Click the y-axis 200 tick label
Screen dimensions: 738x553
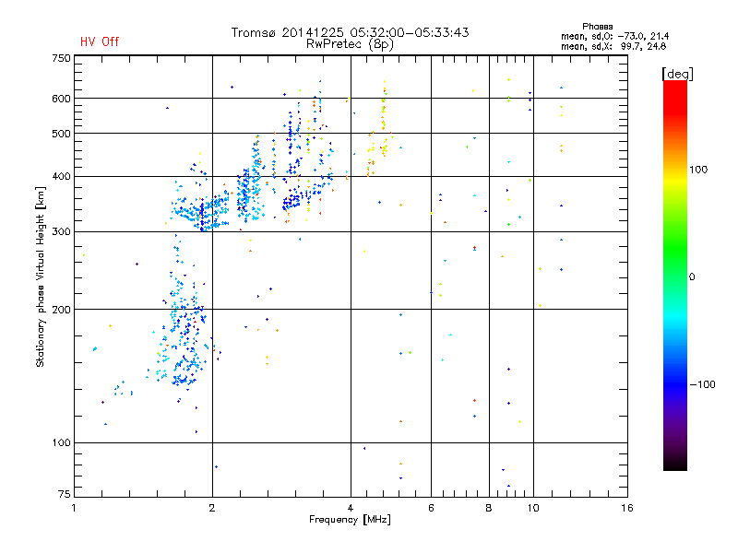click(x=61, y=310)
